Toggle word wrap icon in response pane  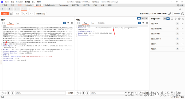[x=140, y=23]
